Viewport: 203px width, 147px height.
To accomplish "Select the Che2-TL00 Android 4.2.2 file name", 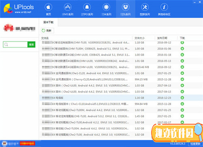I will 85,122.
